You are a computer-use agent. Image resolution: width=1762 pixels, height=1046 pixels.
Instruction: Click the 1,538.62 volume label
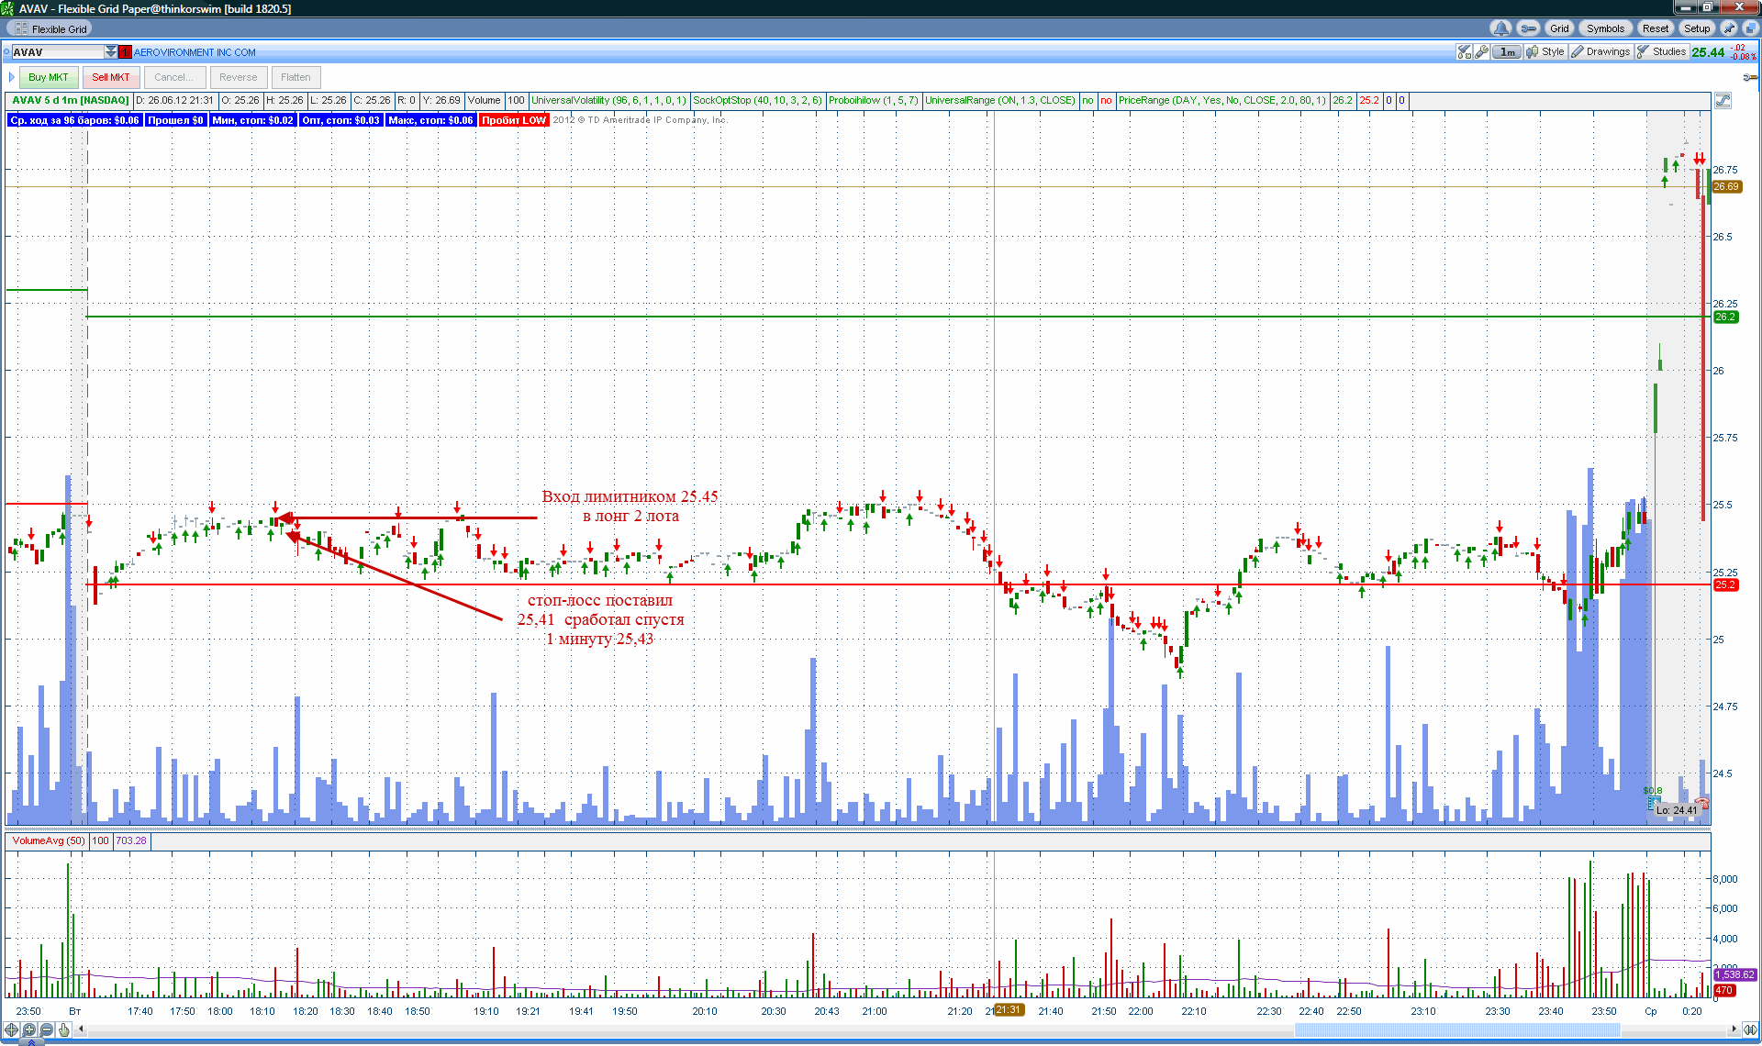coord(1734,974)
